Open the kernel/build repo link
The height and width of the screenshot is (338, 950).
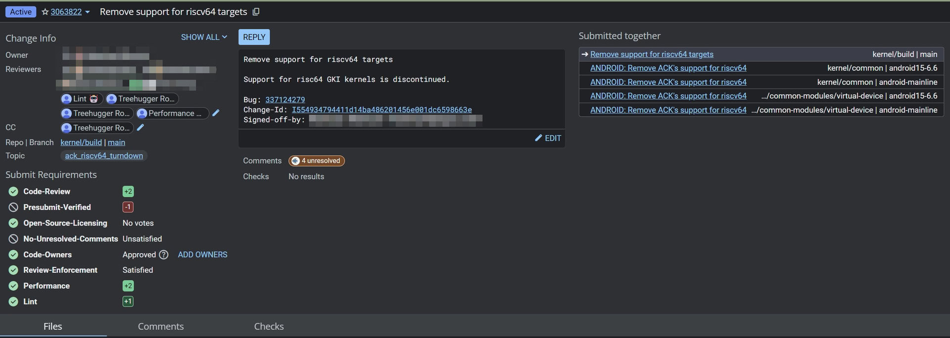[x=81, y=143]
